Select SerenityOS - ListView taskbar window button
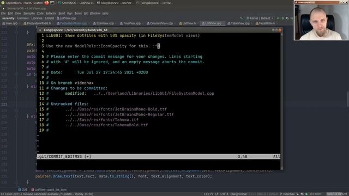The image size is (349, 196). point(76,3)
